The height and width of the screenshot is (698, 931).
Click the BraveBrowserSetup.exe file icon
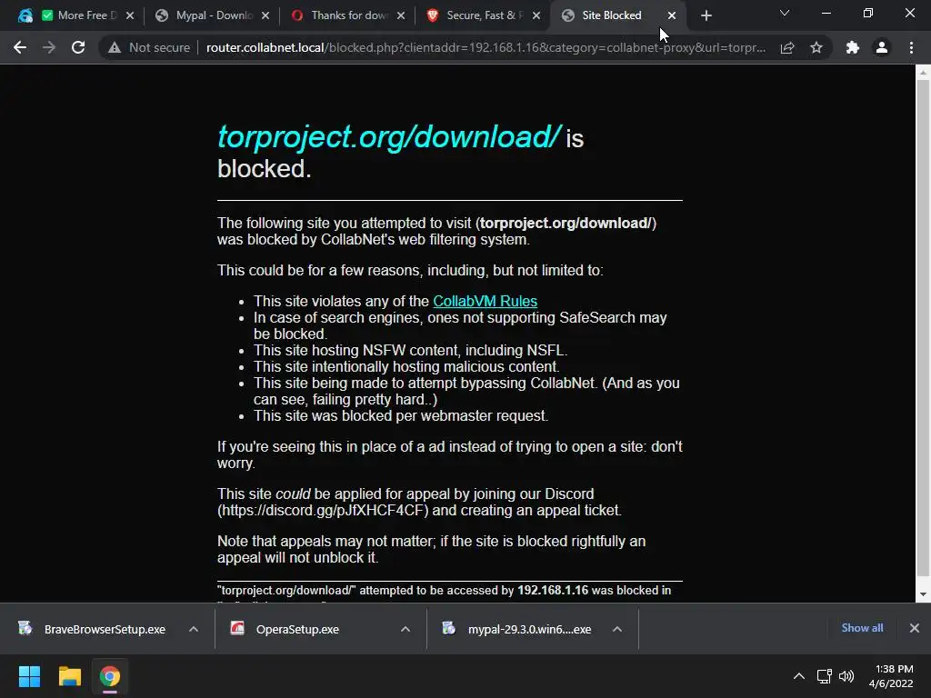pos(25,628)
